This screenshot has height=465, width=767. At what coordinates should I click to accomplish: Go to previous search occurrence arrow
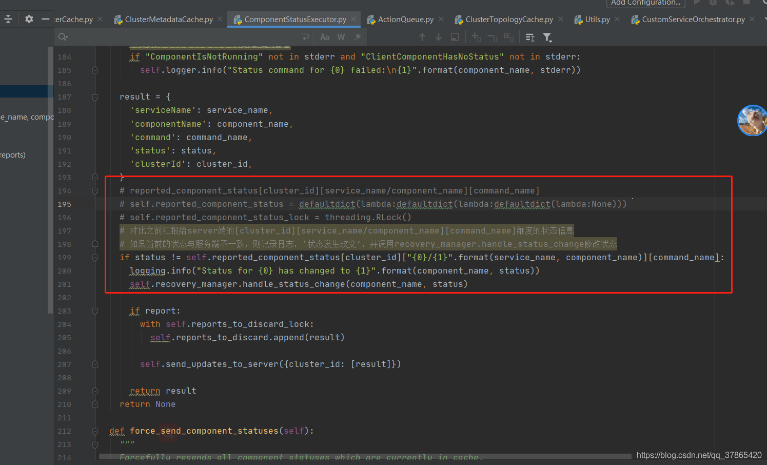pyautogui.click(x=422, y=37)
